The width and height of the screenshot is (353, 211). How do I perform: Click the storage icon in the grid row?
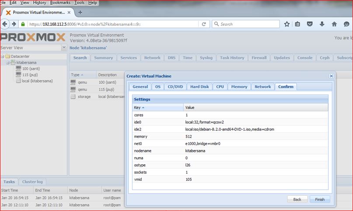73,97
